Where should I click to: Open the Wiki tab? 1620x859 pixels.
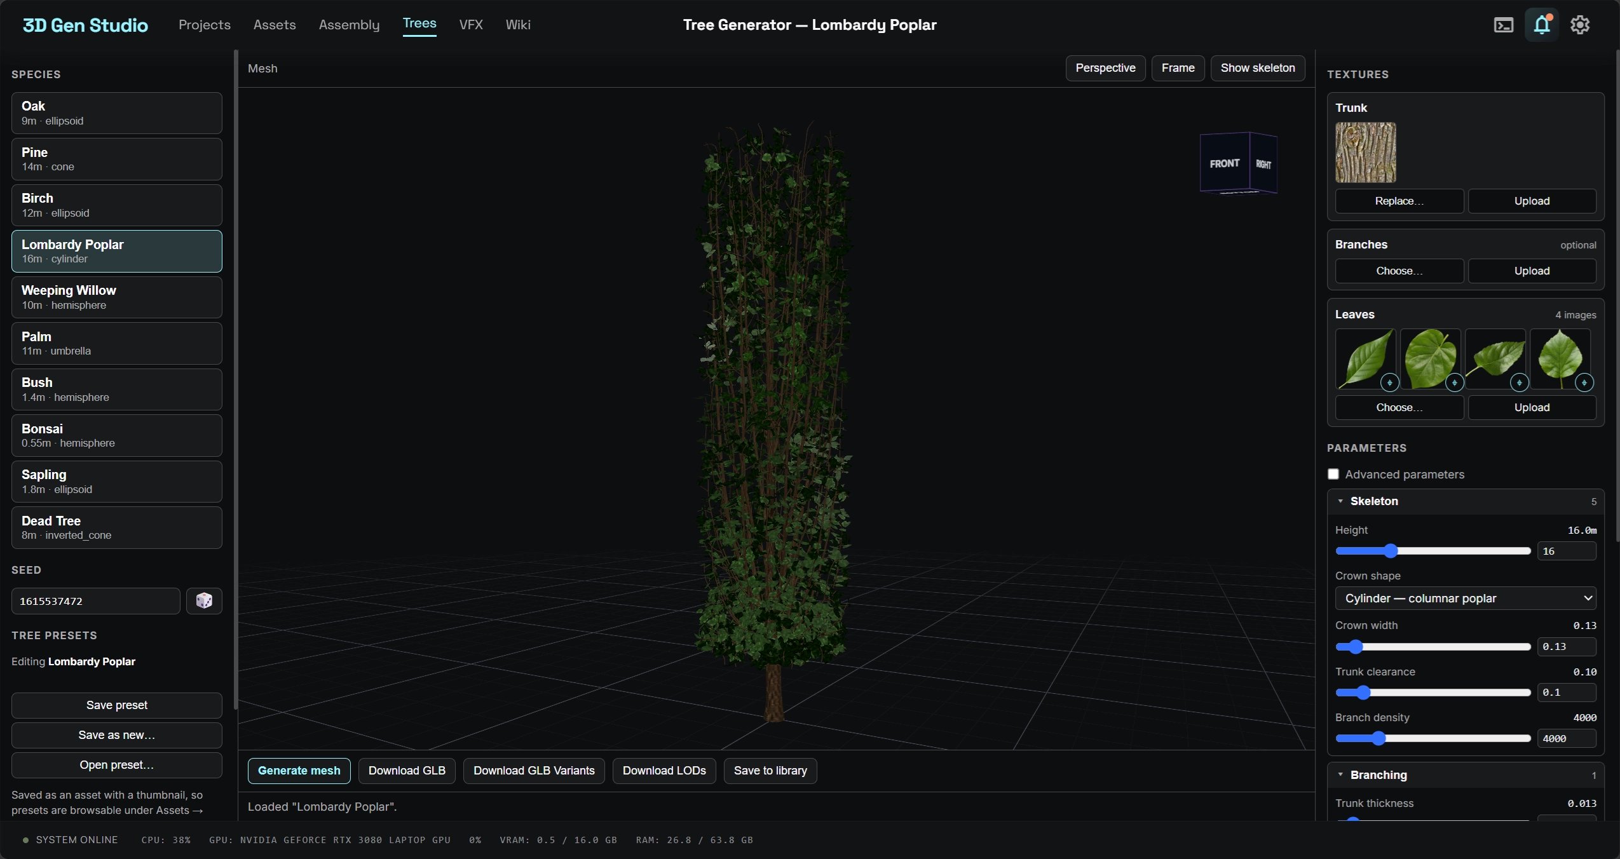coord(518,25)
